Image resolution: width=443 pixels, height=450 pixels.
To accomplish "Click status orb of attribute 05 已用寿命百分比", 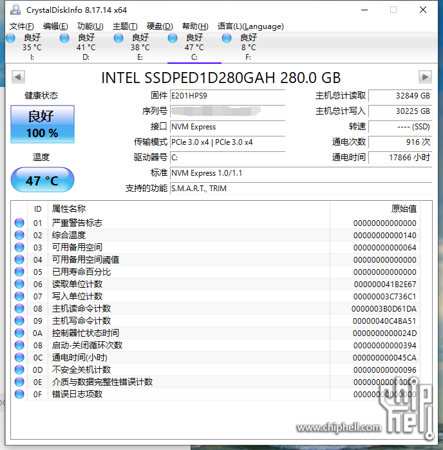I will pyautogui.click(x=19, y=272).
